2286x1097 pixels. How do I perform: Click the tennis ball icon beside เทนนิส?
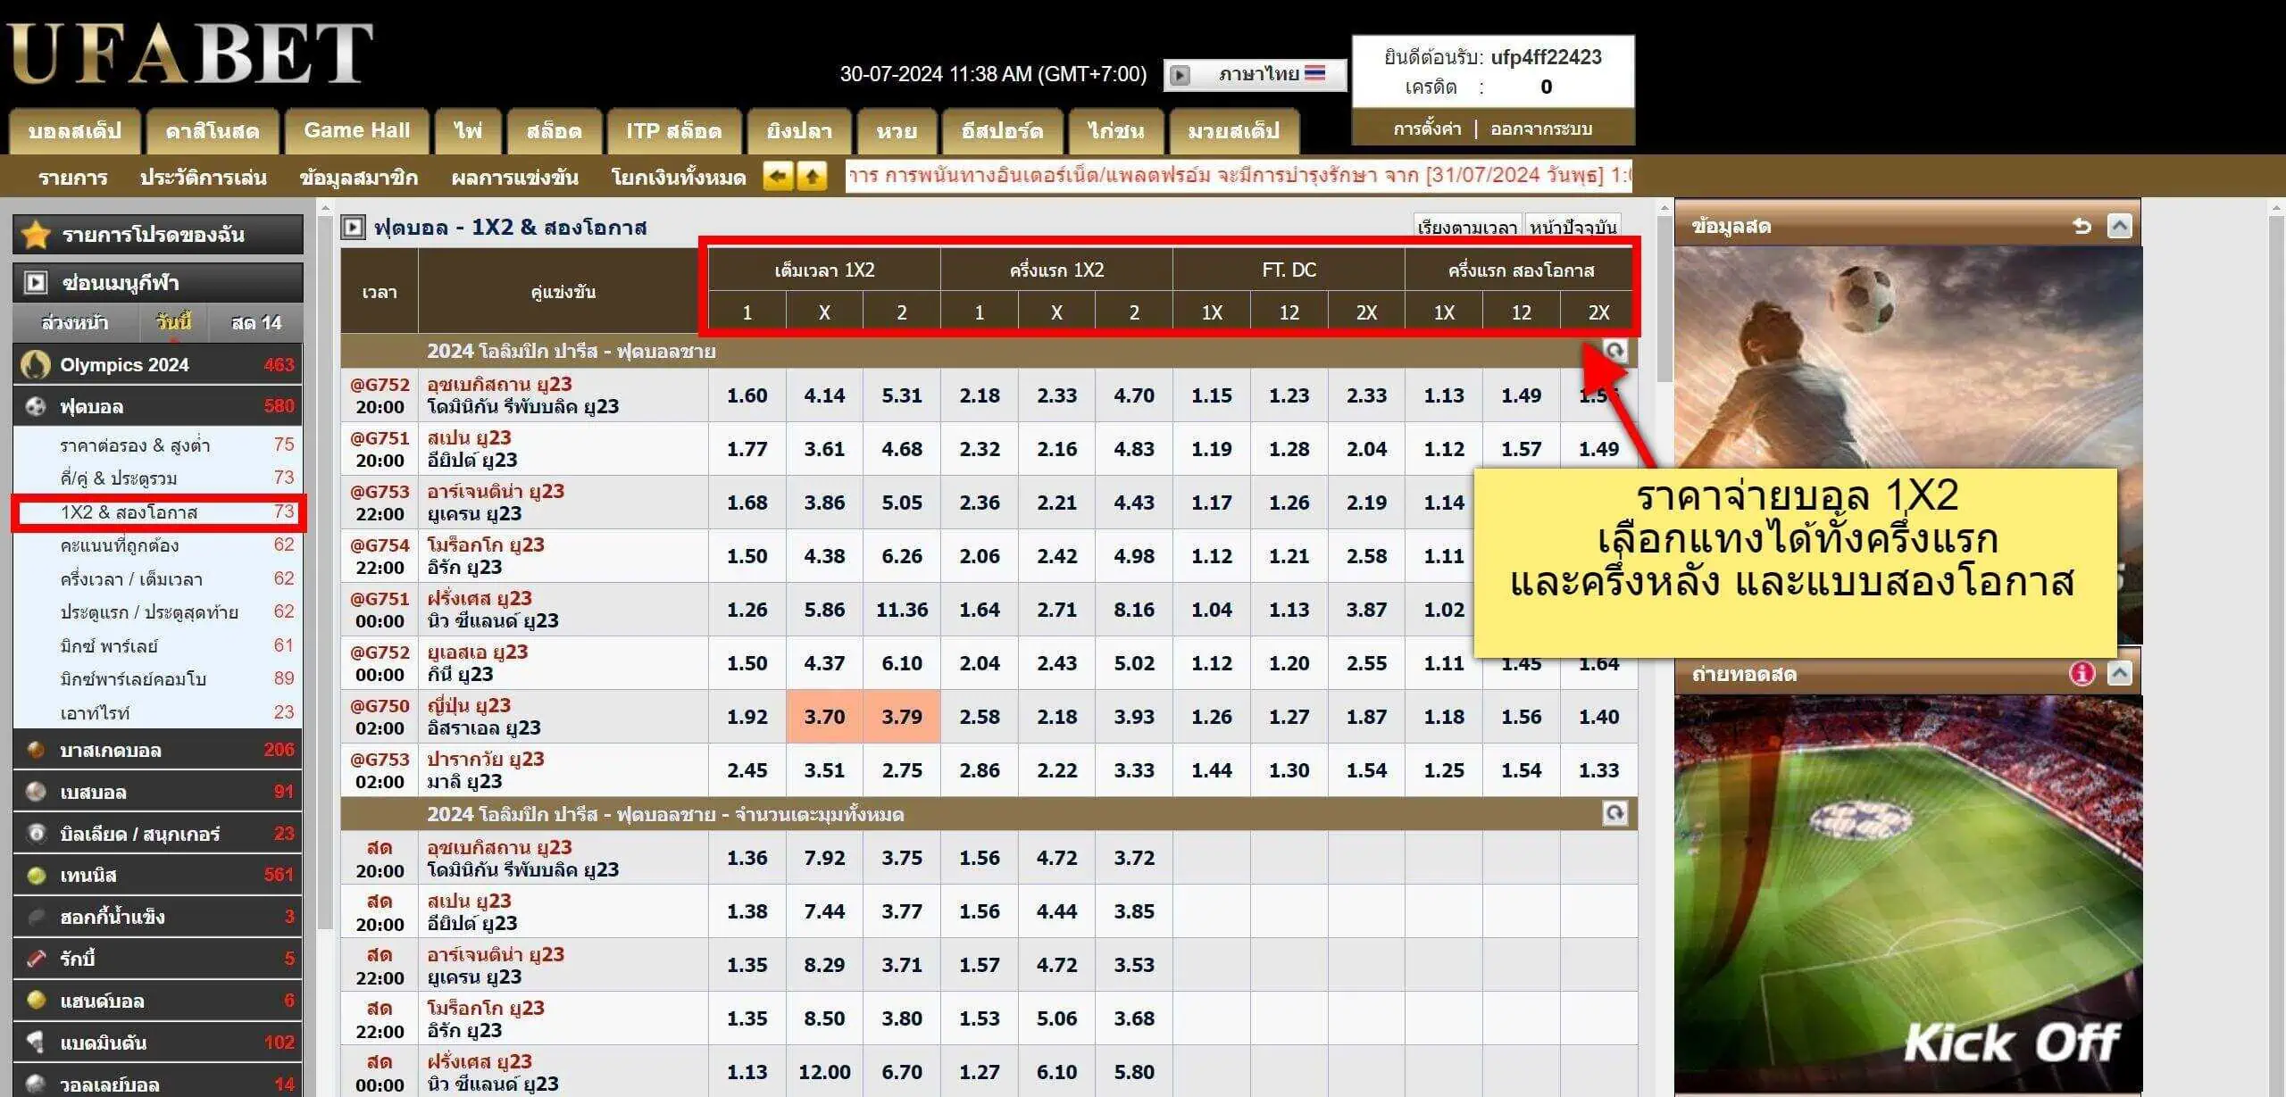pyautogui.click(x=36, y=875)
